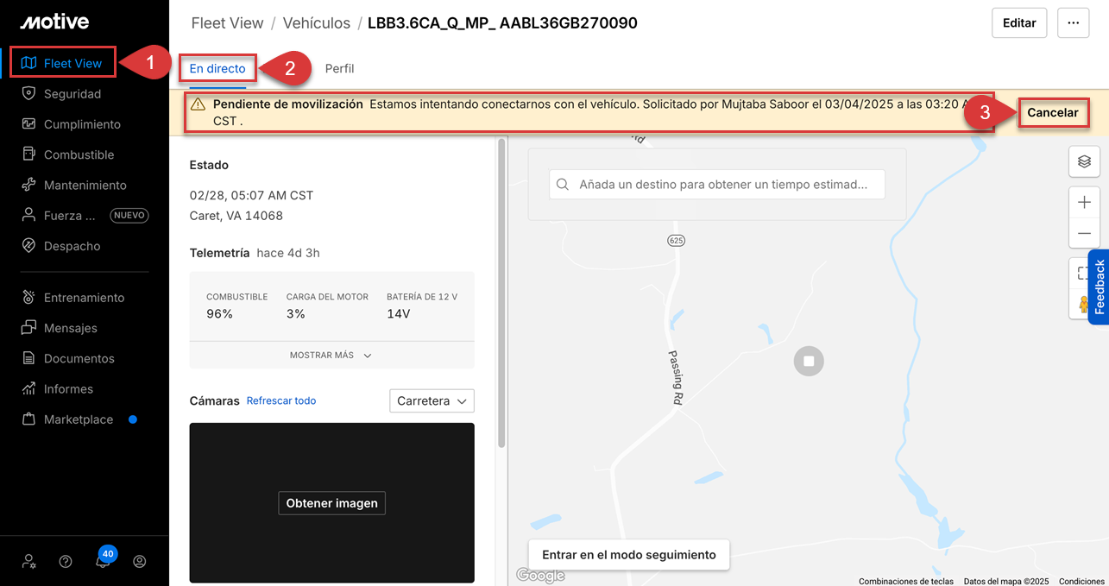Viewport: 1109px width, 586px height.
Task: Click the Passing Rd road label
Action: (677, 378)
